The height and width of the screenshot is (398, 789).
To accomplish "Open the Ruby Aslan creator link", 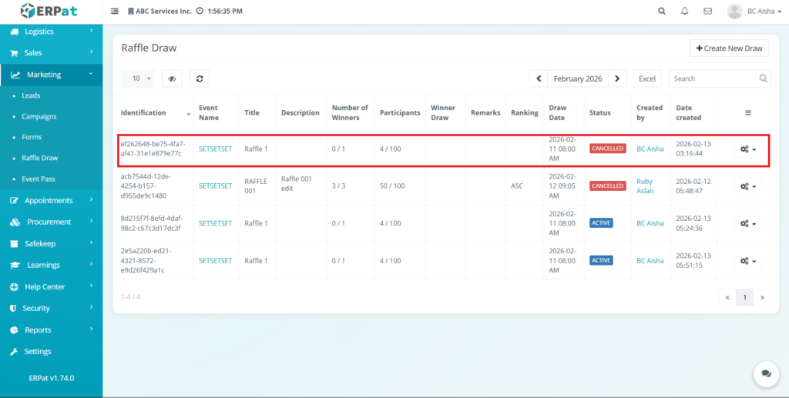I will pyautogui.click(x=645, y=186).
